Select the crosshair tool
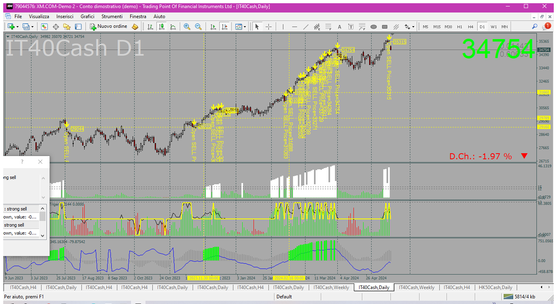557x304 pixels. [268, 27]
